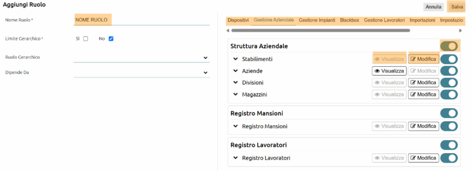Uncheck the No checkbox for Limite Gerarchico
Screen dimensions: 472x171
coord(111,39)
